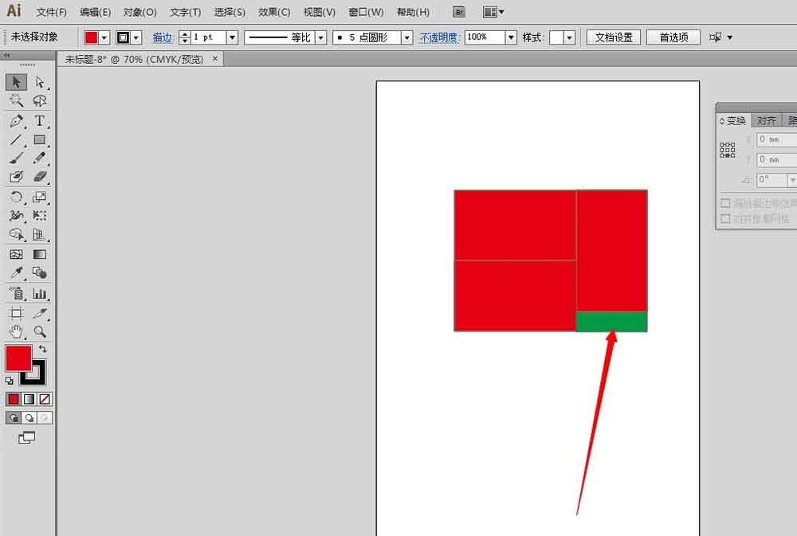797x536 pixels.
Task: Choose the Lasso tool
Action: click(x=40, y=100)
